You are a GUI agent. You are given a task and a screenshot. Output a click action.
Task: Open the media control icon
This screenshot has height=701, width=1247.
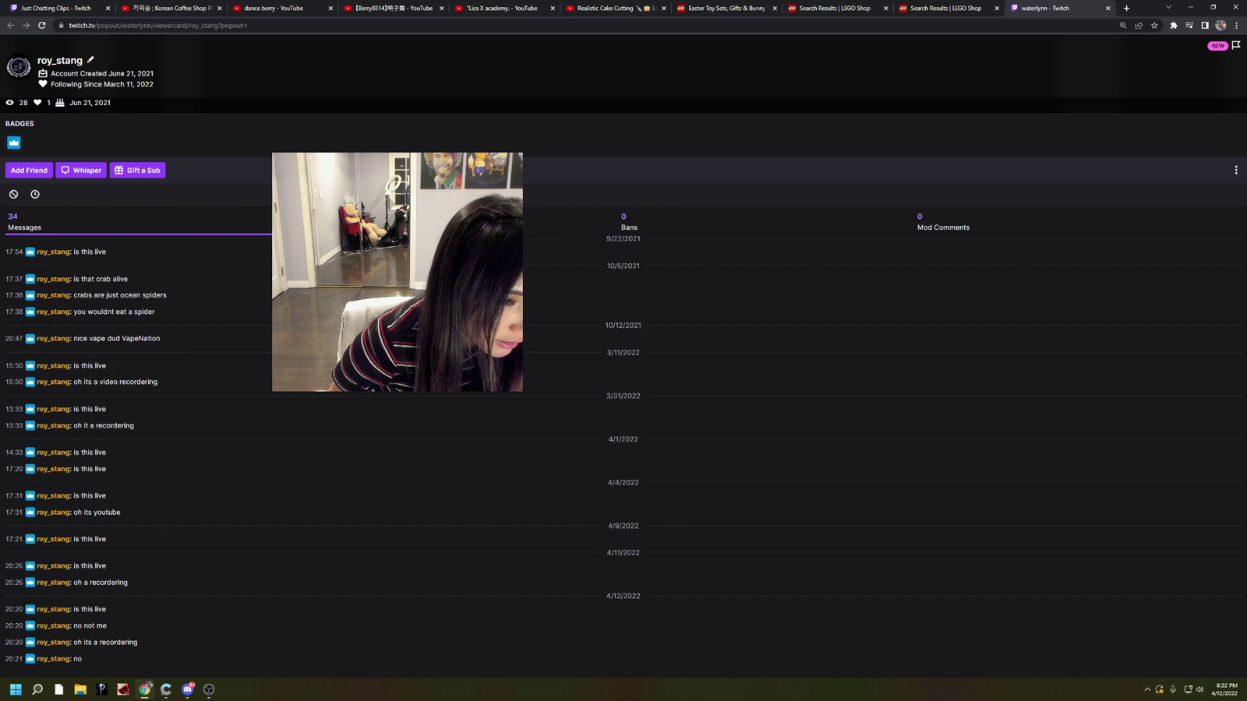pos(1189,25)
